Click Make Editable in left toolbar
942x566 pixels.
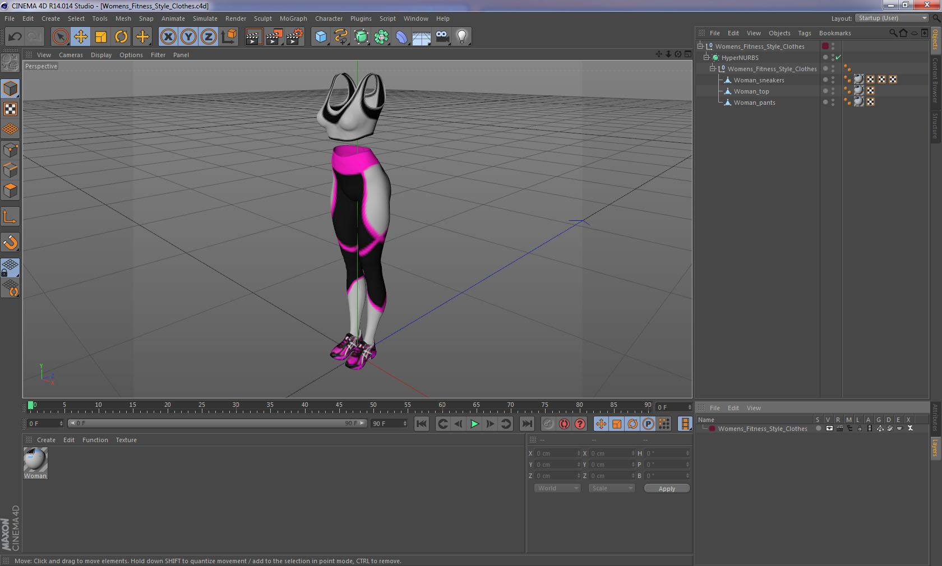pyautogui.click(x=10, y=62)
